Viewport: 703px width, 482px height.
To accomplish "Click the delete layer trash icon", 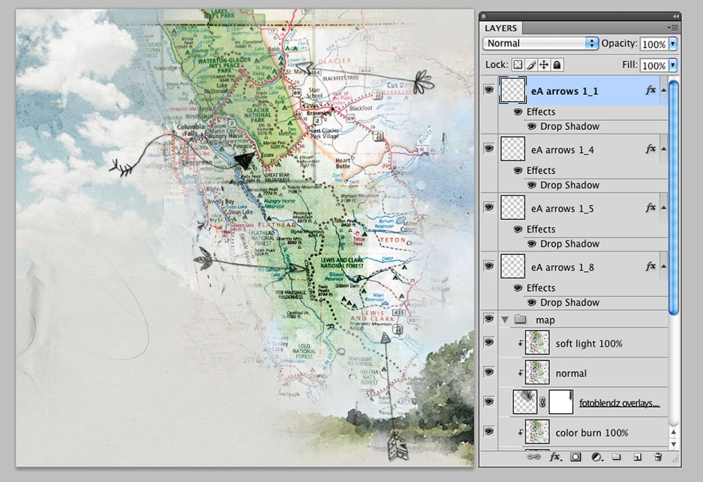I will [x=658, y=457].
